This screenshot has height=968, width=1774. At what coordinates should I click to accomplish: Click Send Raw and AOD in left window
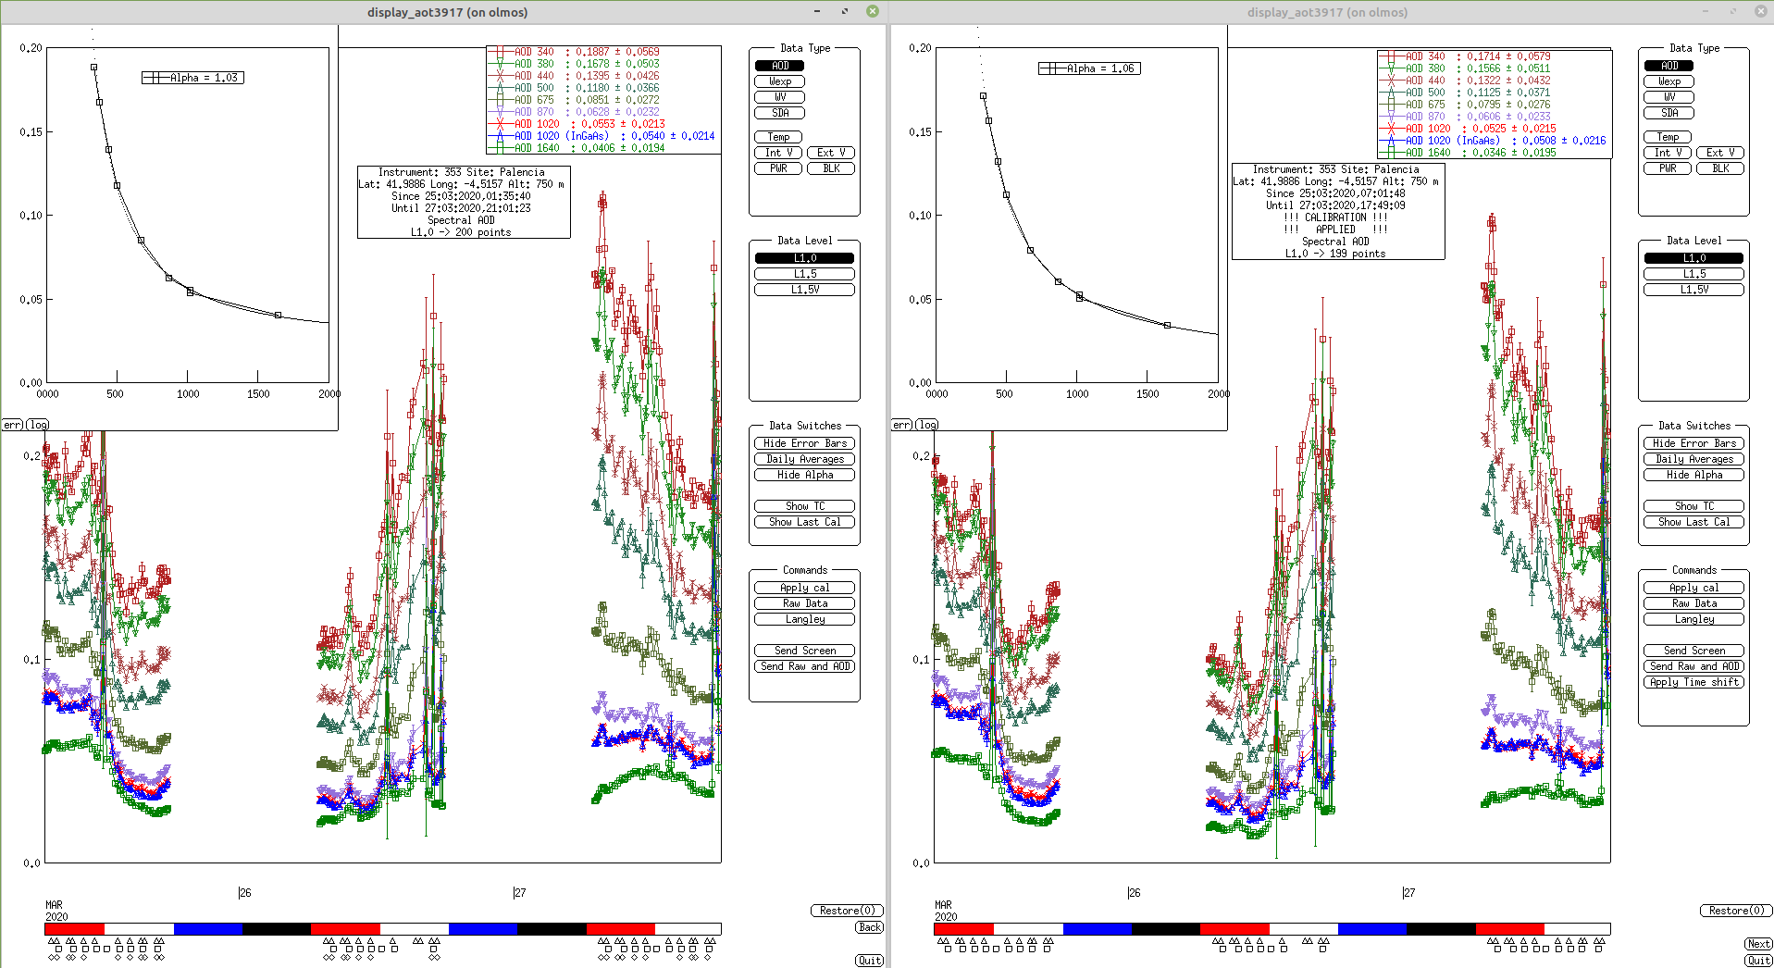(804, 666)
